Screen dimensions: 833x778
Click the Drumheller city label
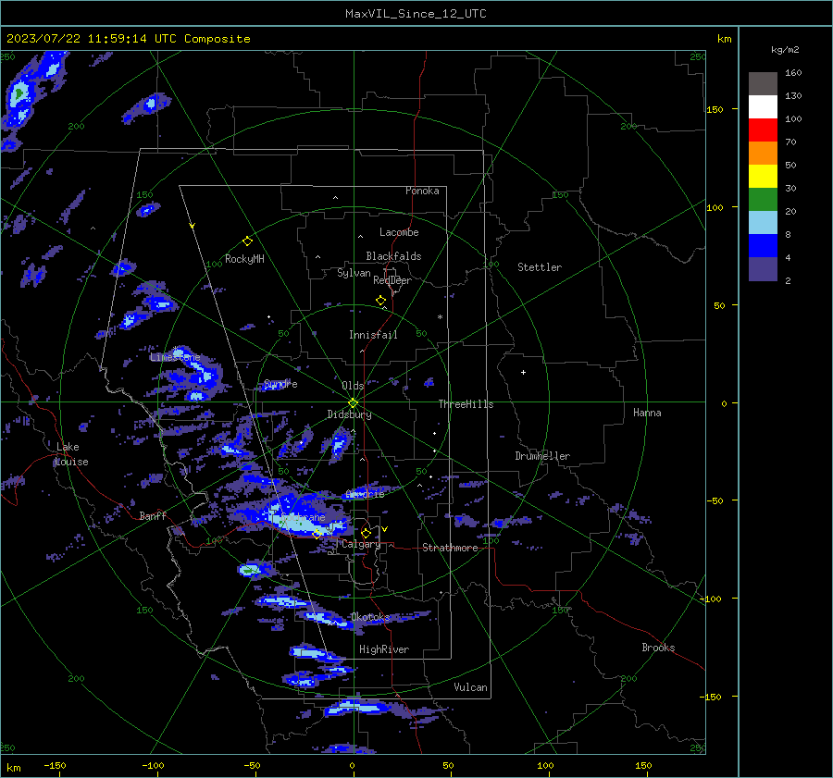pos(542,456)
